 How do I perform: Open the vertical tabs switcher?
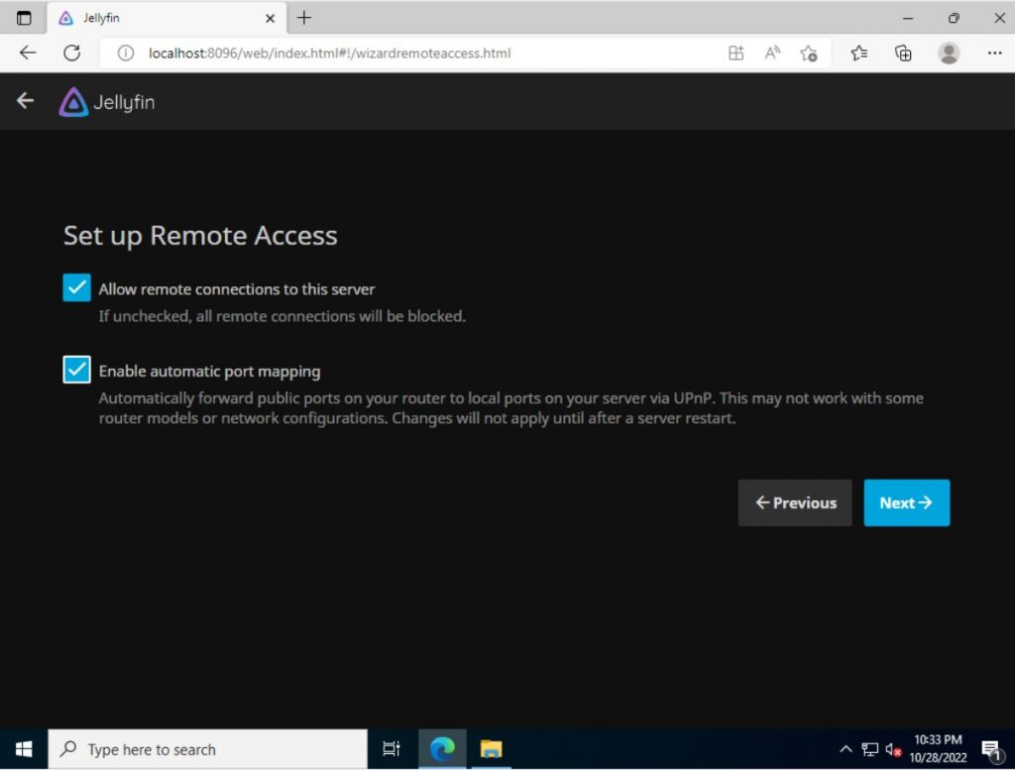tap(22, 17)
